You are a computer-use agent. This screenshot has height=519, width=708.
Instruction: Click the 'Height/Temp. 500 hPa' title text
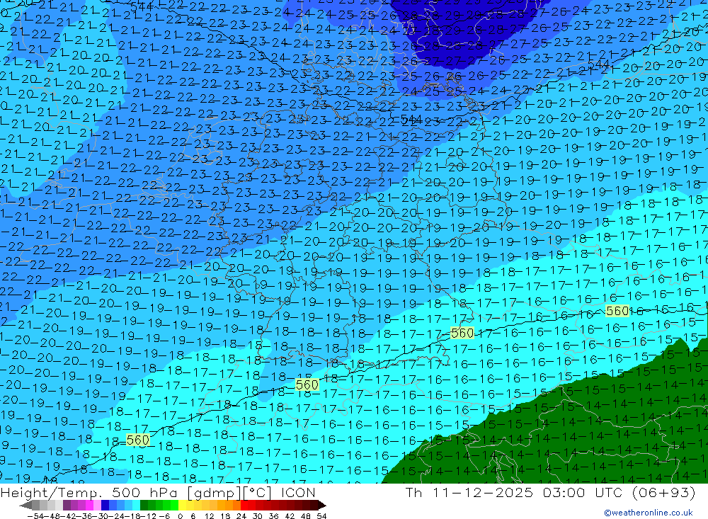(88, 492)
